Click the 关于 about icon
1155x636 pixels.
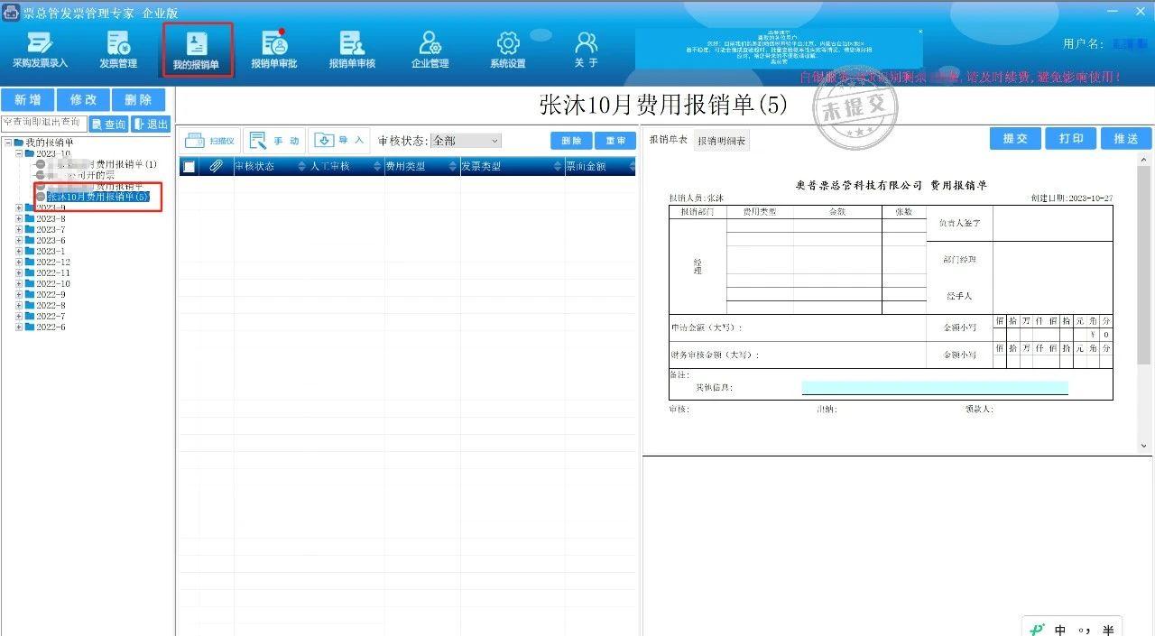click(x=587, y=51)
